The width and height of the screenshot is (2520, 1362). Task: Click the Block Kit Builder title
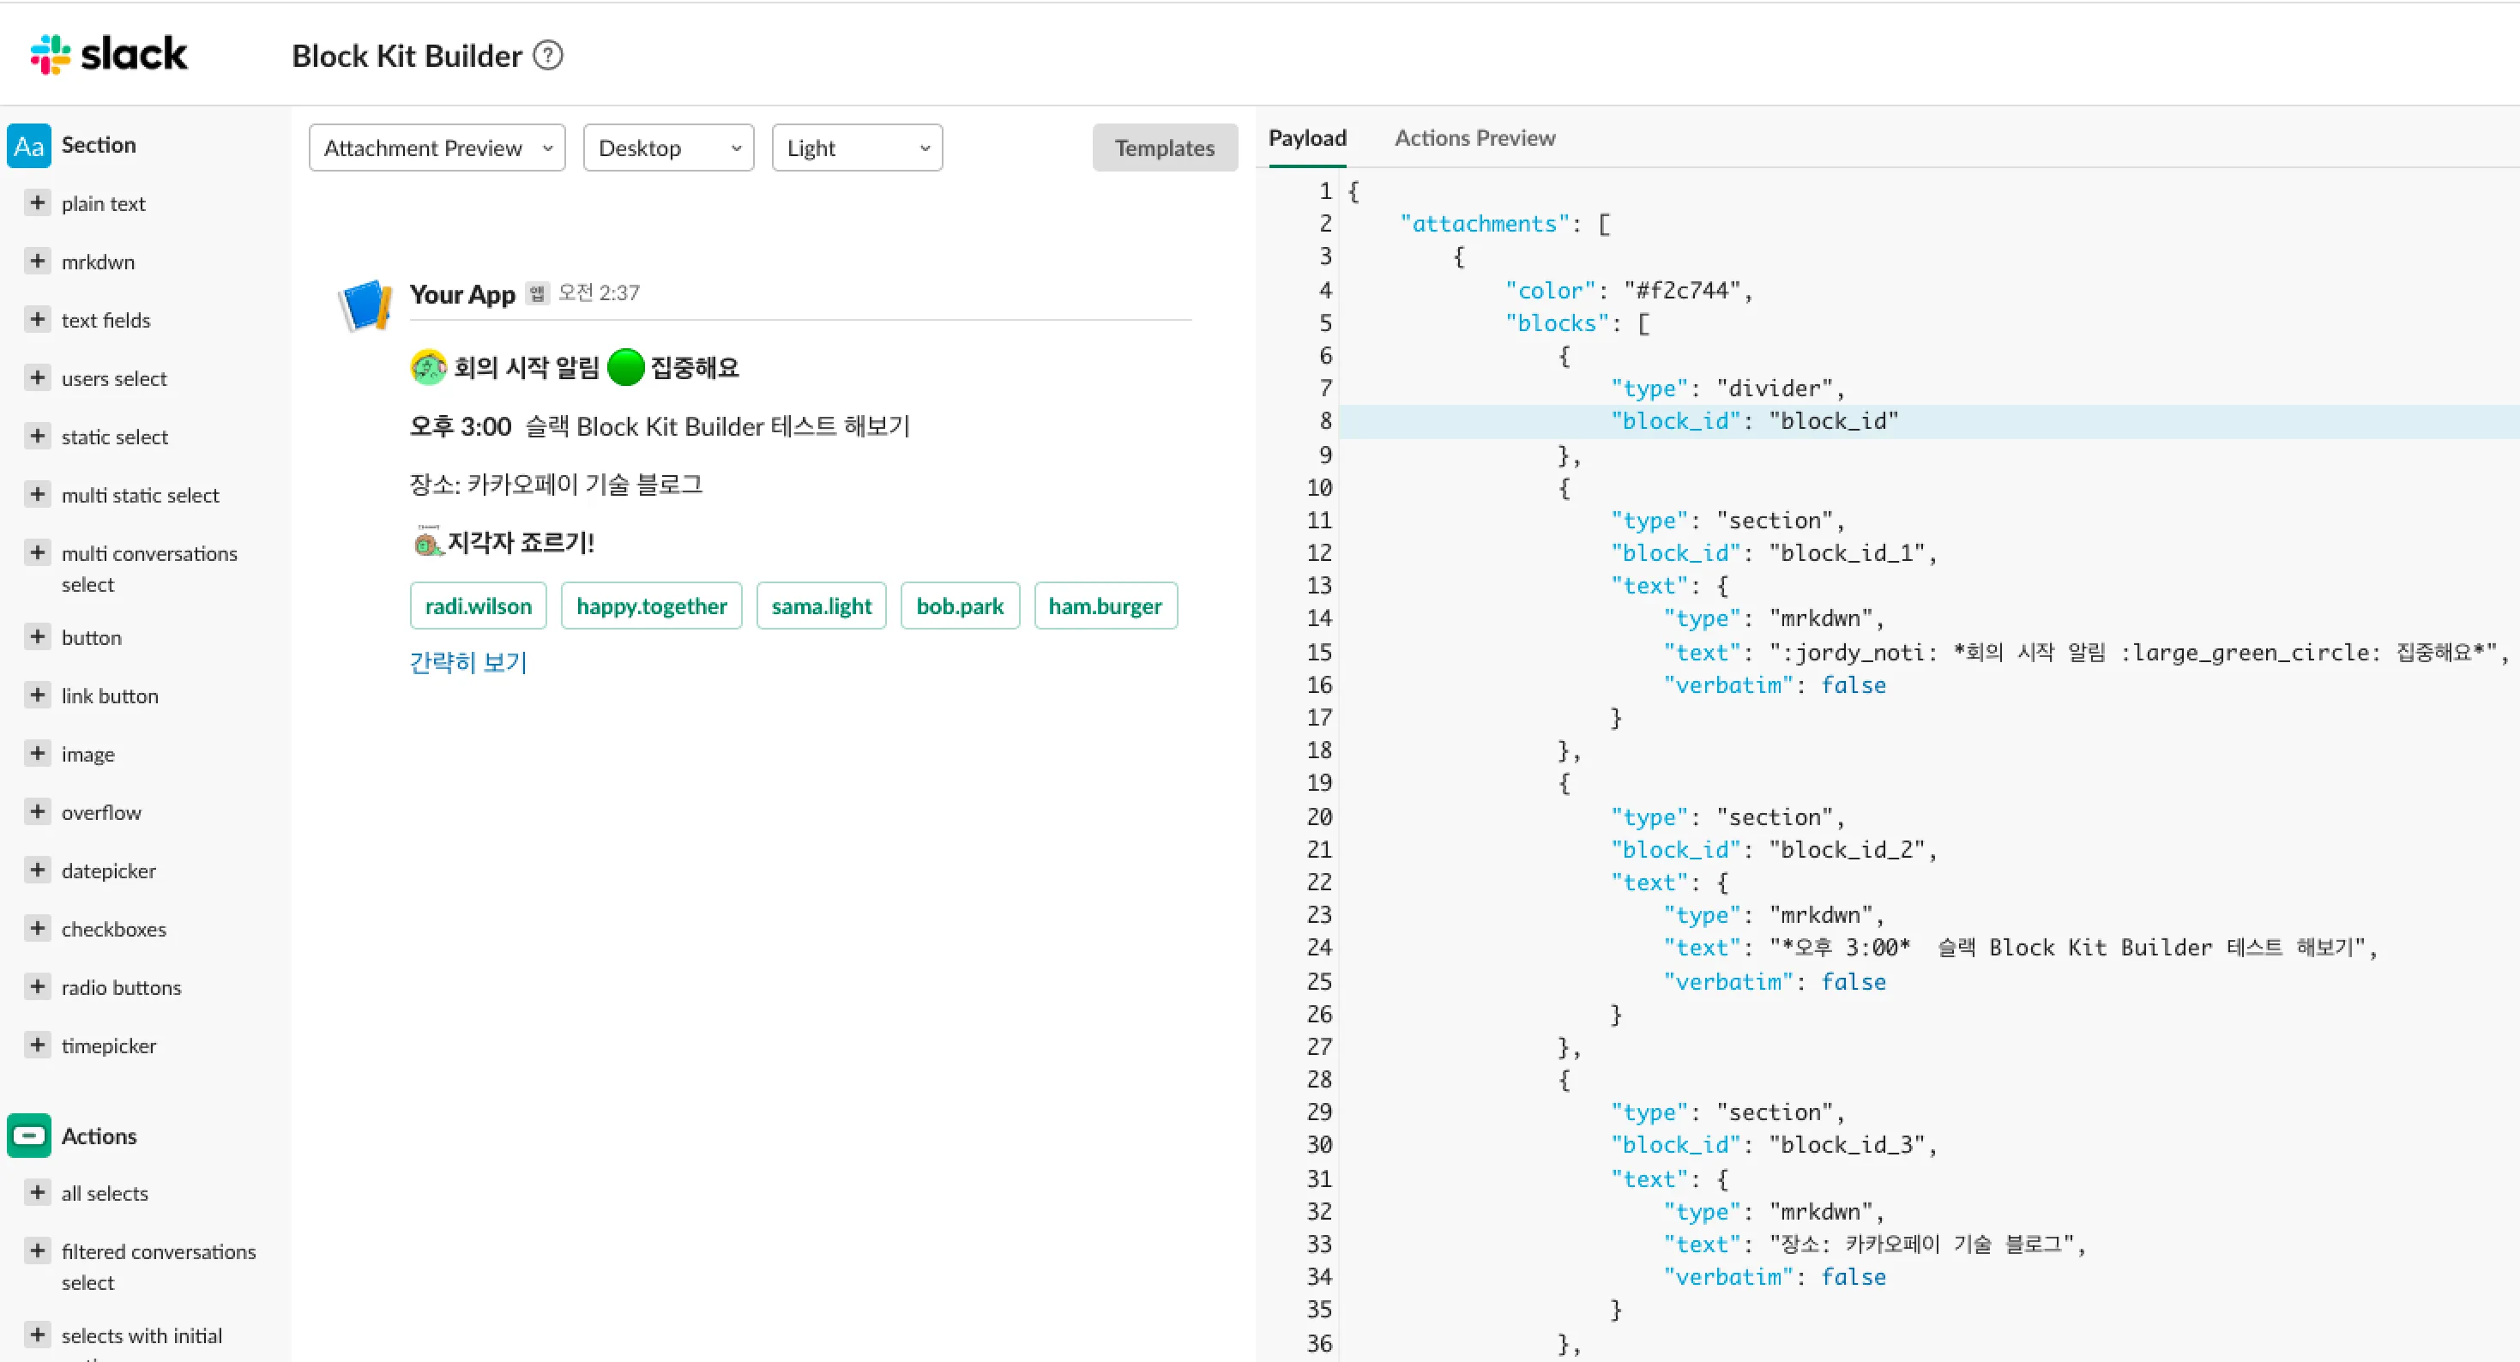(407, 56)
